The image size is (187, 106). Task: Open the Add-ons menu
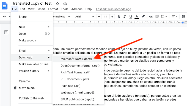coord(77,9)
